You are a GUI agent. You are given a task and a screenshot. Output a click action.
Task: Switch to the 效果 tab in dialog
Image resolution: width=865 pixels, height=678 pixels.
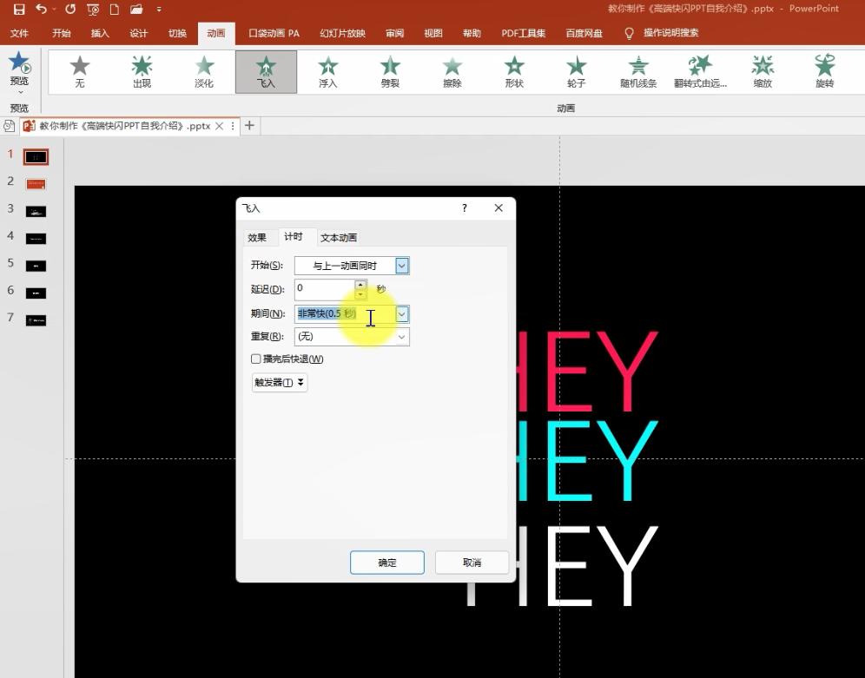[x=257, y=238]
